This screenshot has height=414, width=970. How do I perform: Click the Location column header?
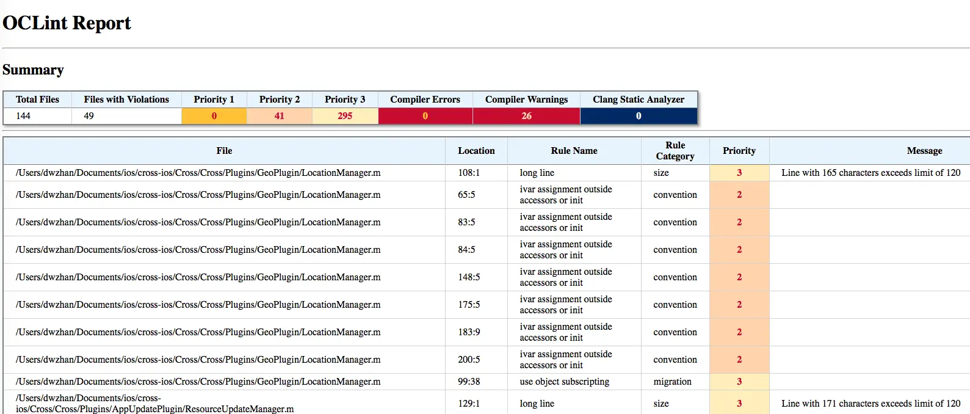(x=476, y=151)
